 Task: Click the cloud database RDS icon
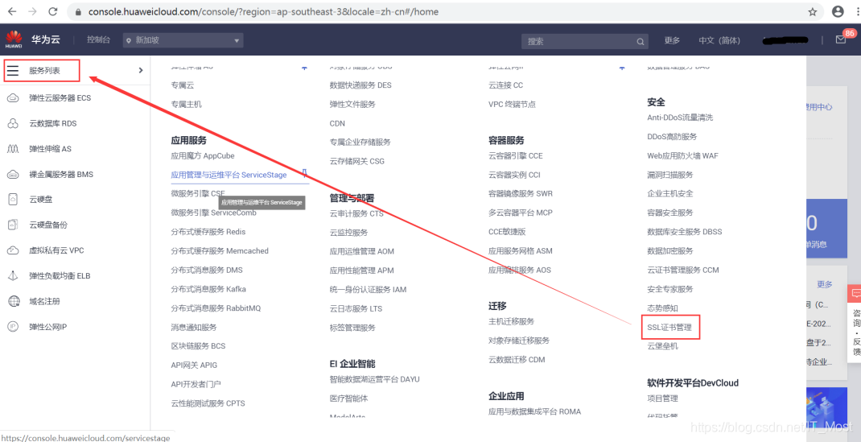coord(13,123)
